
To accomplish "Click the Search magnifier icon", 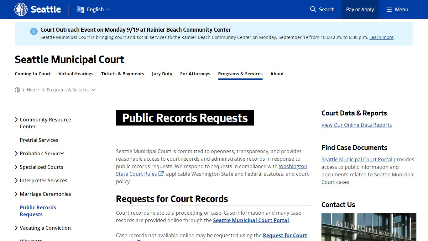I will pos(313,9).
